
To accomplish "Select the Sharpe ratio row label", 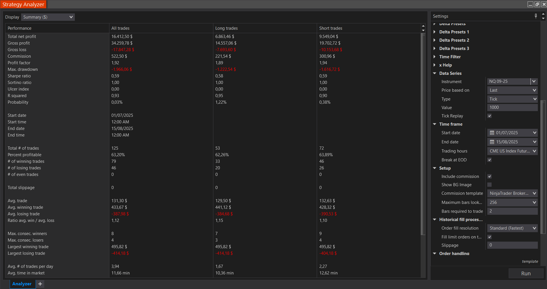I will tap(19, 76).
